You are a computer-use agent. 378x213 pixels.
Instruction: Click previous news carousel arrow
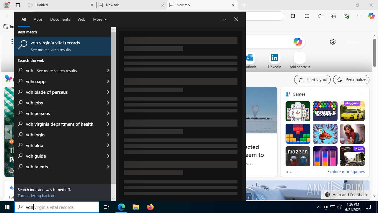(8, 132)
